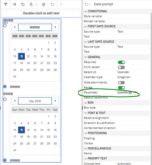Select day 20 in Mar 2019 calendar
The height and width of the screenshot is (165, 152).
[x=35, y=137]
